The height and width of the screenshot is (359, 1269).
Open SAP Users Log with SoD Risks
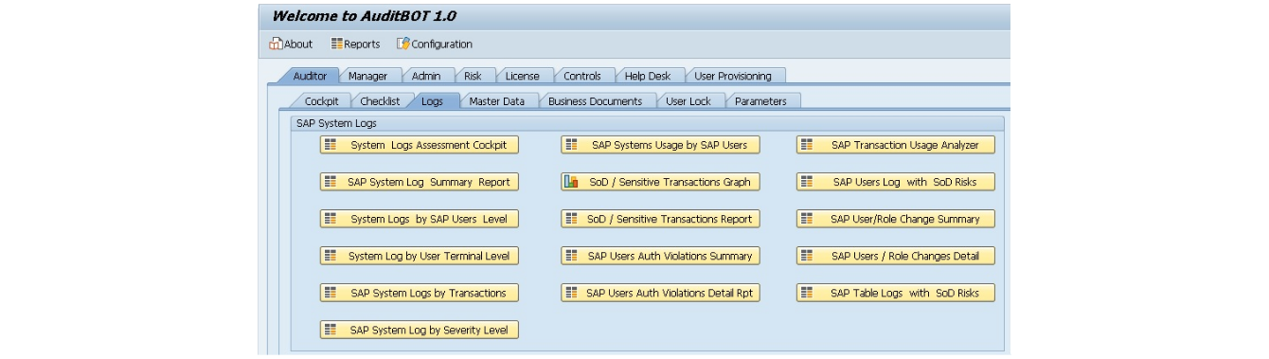click(x=896, y=182)
